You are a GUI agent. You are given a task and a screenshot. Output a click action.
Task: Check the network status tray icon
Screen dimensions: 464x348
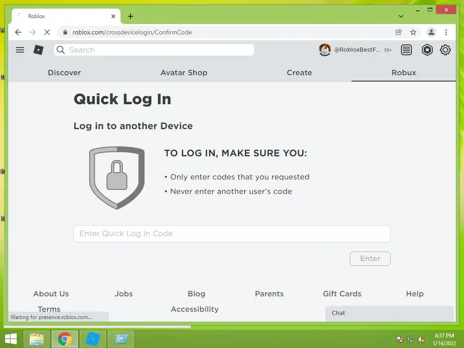[411, 339]
